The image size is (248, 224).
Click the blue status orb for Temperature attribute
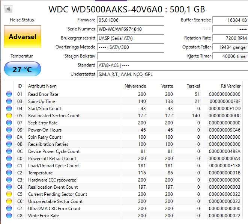click(9, 173)
